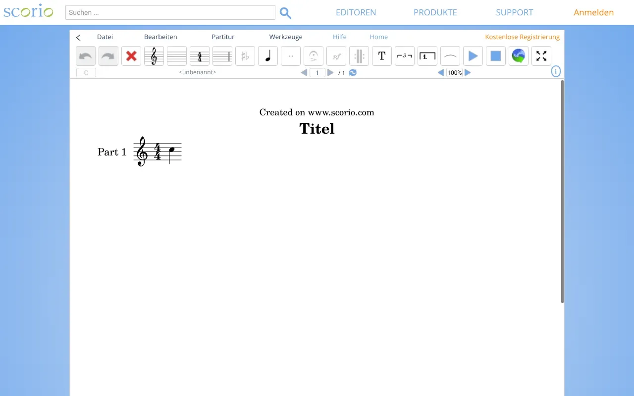
Task: Open the barline tool
Action: coord(222,56)
